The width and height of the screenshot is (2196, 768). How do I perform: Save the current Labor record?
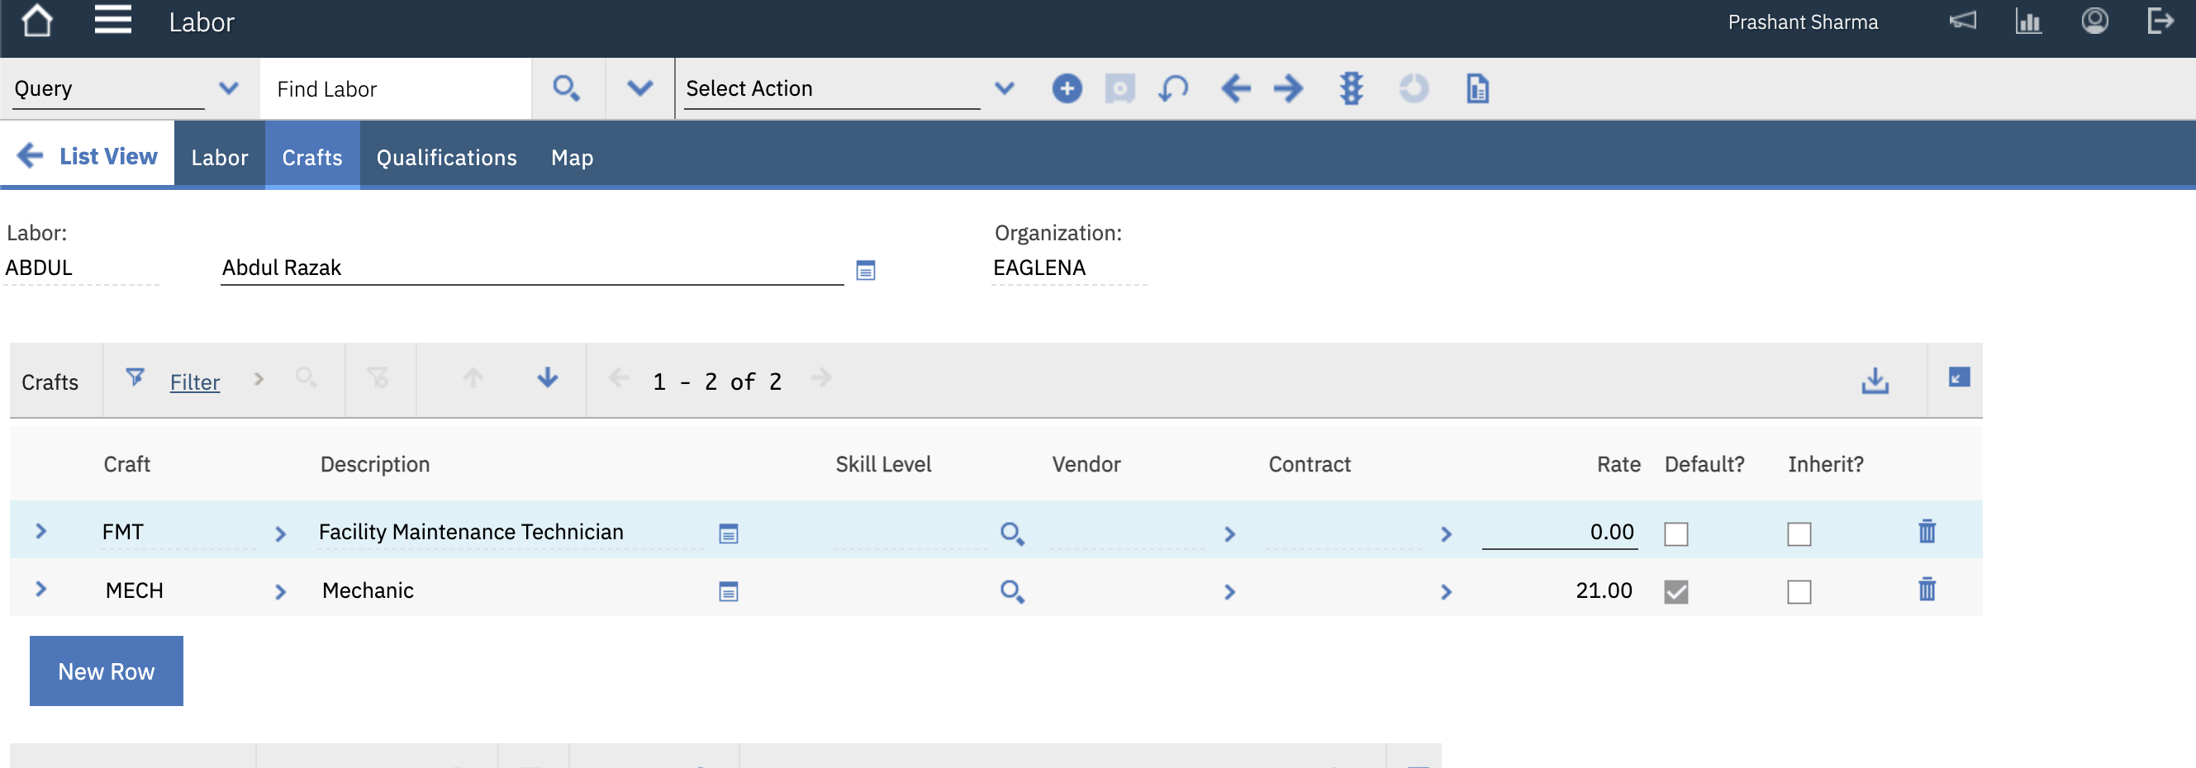(1119, 88)
